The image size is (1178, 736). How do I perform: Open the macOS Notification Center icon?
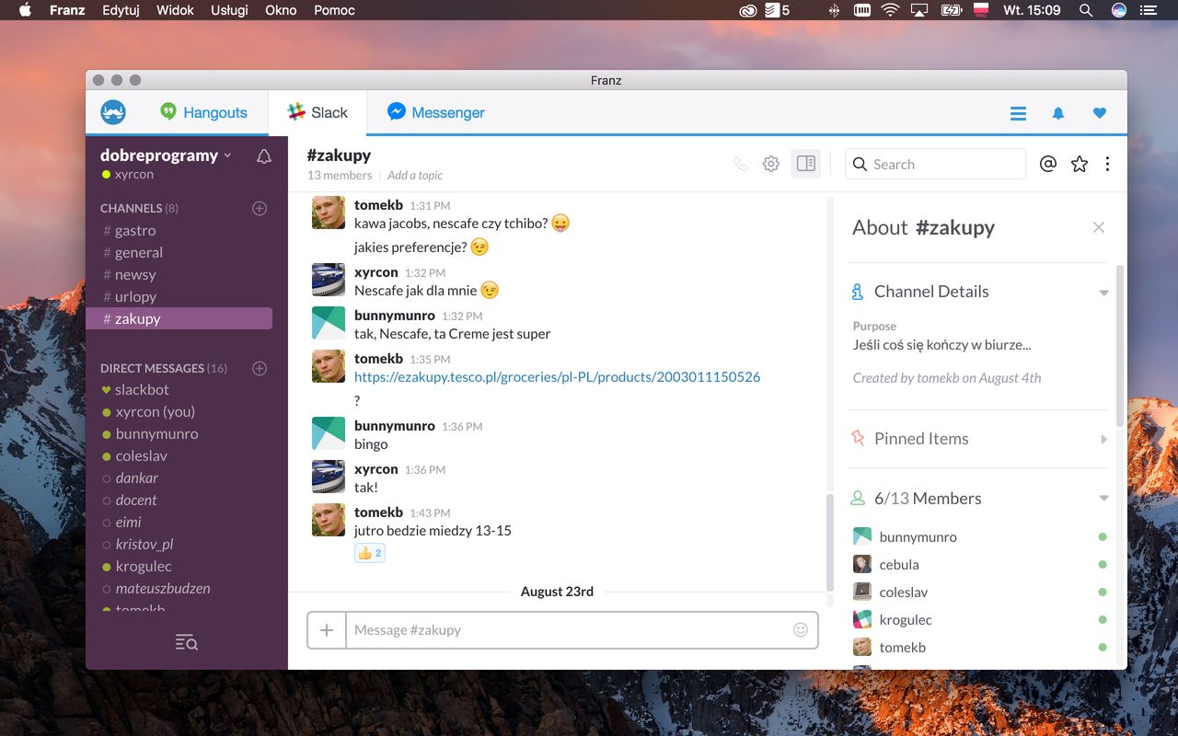point(1148,10)
